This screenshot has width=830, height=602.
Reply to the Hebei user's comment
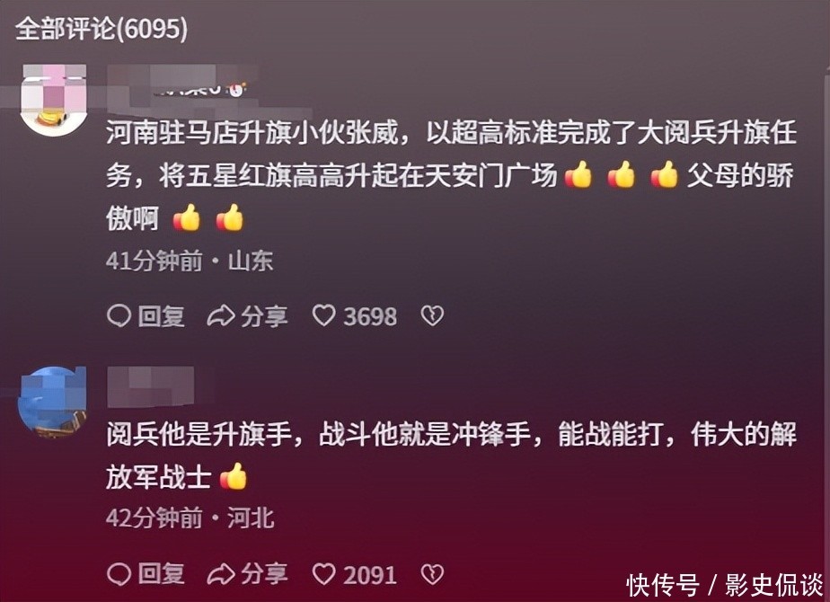click(146, 574)
